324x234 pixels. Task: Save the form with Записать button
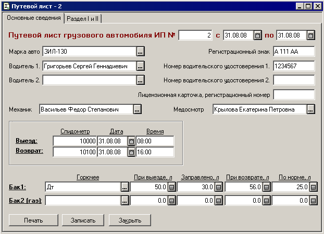(x=83, y=220)
